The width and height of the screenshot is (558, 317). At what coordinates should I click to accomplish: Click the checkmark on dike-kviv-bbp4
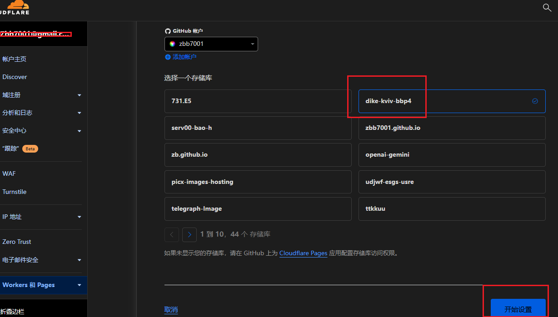coord(535,101)
